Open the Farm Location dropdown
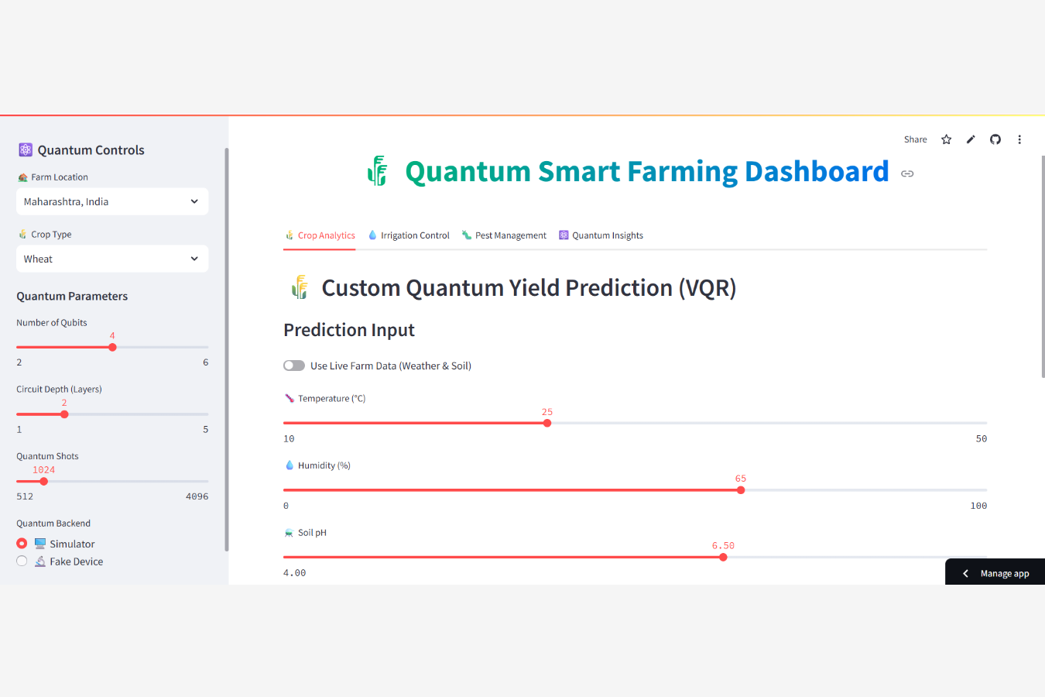This screenshot has width=1045, height=697. click(112, 201)
